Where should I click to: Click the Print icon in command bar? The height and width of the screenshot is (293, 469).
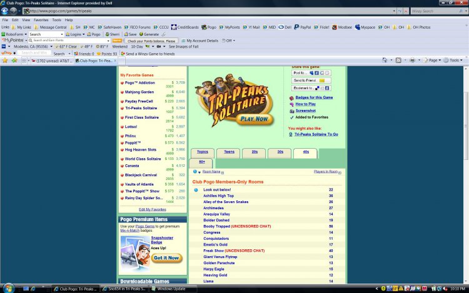click(413, 61)
